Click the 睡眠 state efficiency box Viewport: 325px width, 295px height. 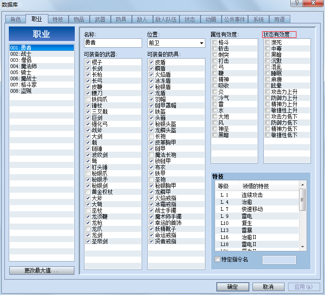[x=267, y=73]
